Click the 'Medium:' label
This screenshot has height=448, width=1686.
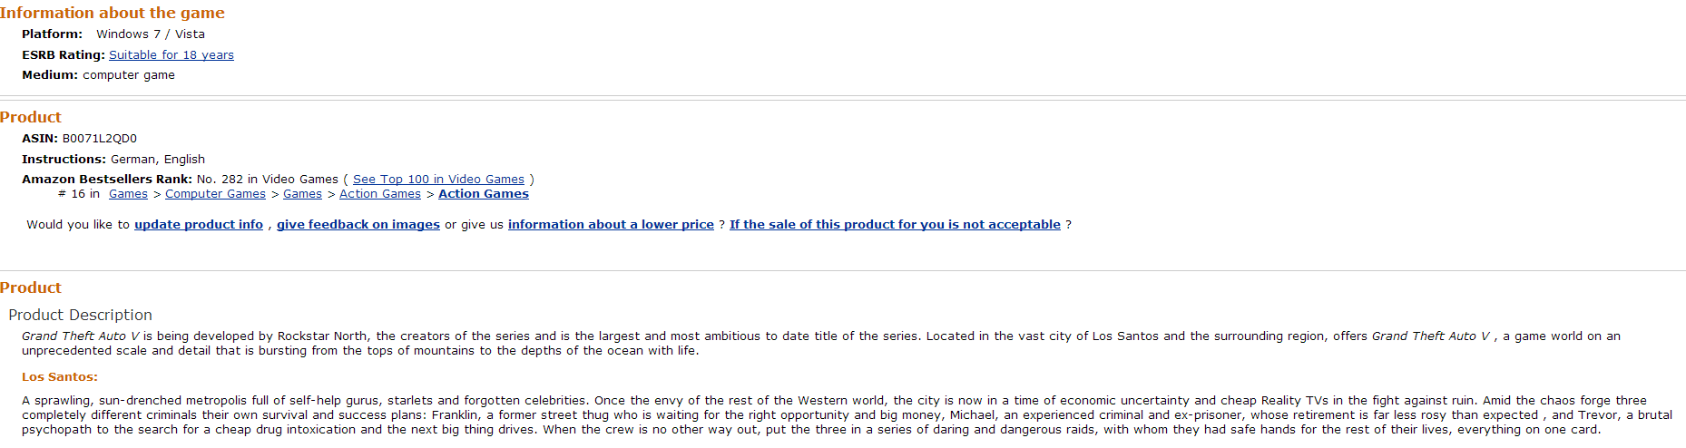coord(50,75)
